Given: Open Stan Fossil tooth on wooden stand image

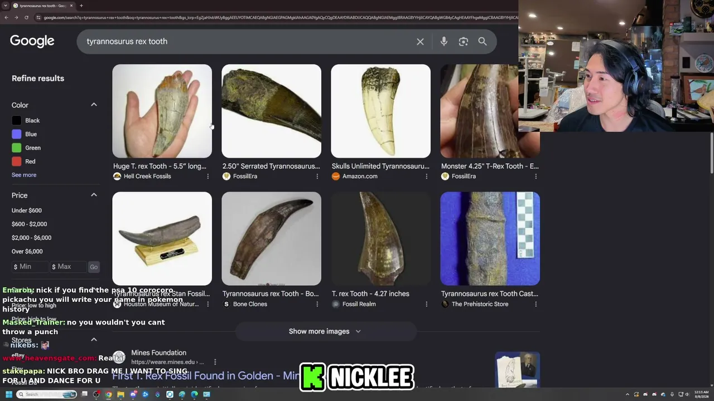Looking at the screenshot, I should 162,238.
